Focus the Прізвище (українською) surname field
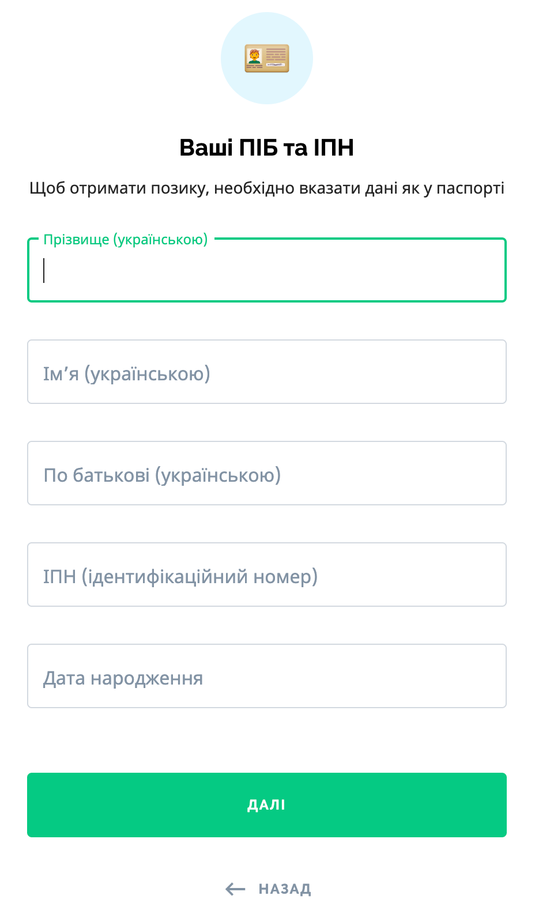Screen dimensions: 535x907 [267, 270]
